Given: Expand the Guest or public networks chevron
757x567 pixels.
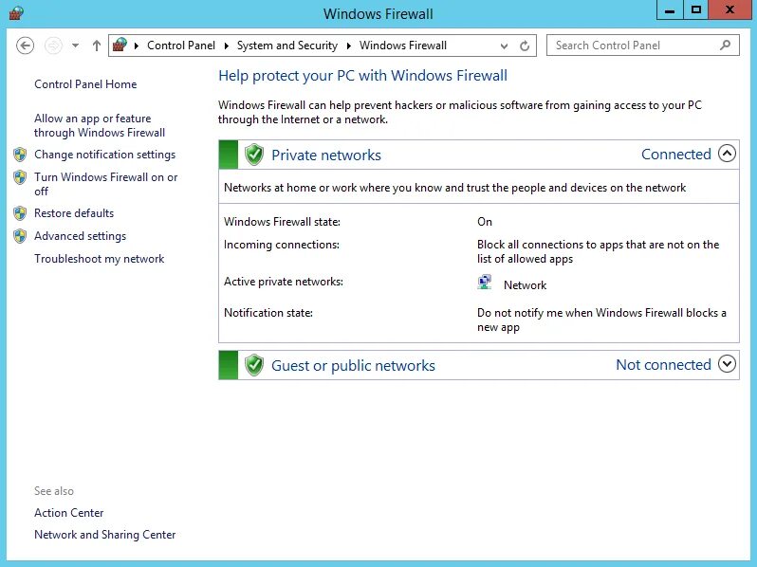Looking at the screenshot, I should click(727, 364).
